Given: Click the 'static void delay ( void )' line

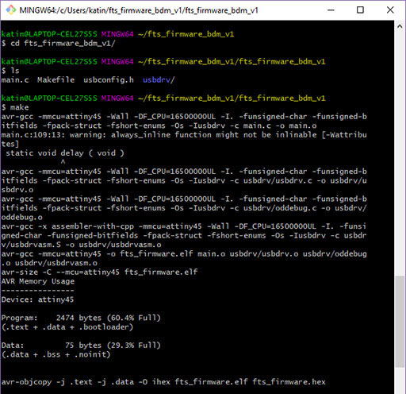Looking at the screenshot, I should (65, 153).
